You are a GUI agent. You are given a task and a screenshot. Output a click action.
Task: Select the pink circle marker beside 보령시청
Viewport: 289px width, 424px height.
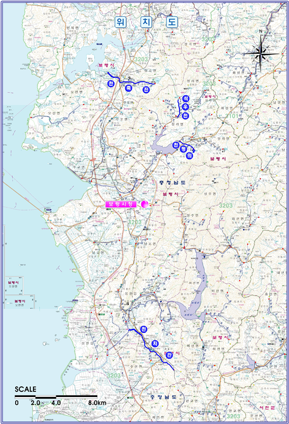click(144, 204)
